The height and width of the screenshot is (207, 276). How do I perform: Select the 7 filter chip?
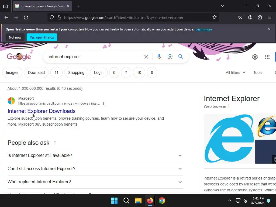[x=126, y=73]
